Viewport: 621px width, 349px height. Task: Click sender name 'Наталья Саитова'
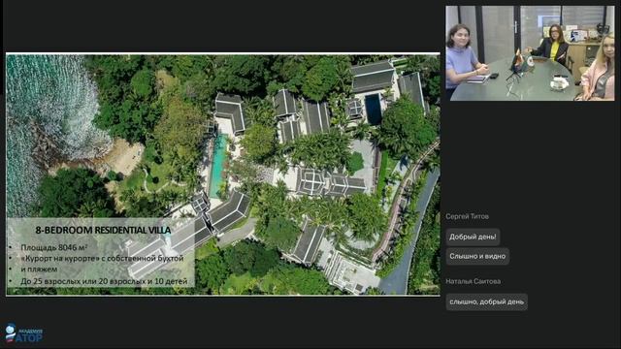coord(473,281)
